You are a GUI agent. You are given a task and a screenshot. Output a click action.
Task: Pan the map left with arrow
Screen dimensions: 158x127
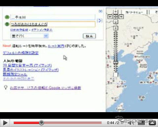click(110, 17)
